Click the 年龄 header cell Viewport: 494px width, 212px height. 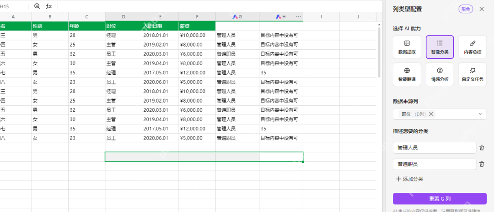coord(86,26)
